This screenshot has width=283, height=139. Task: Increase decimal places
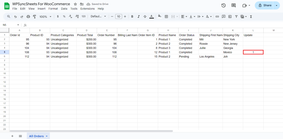pyautogui.click(x=77, y=17)
